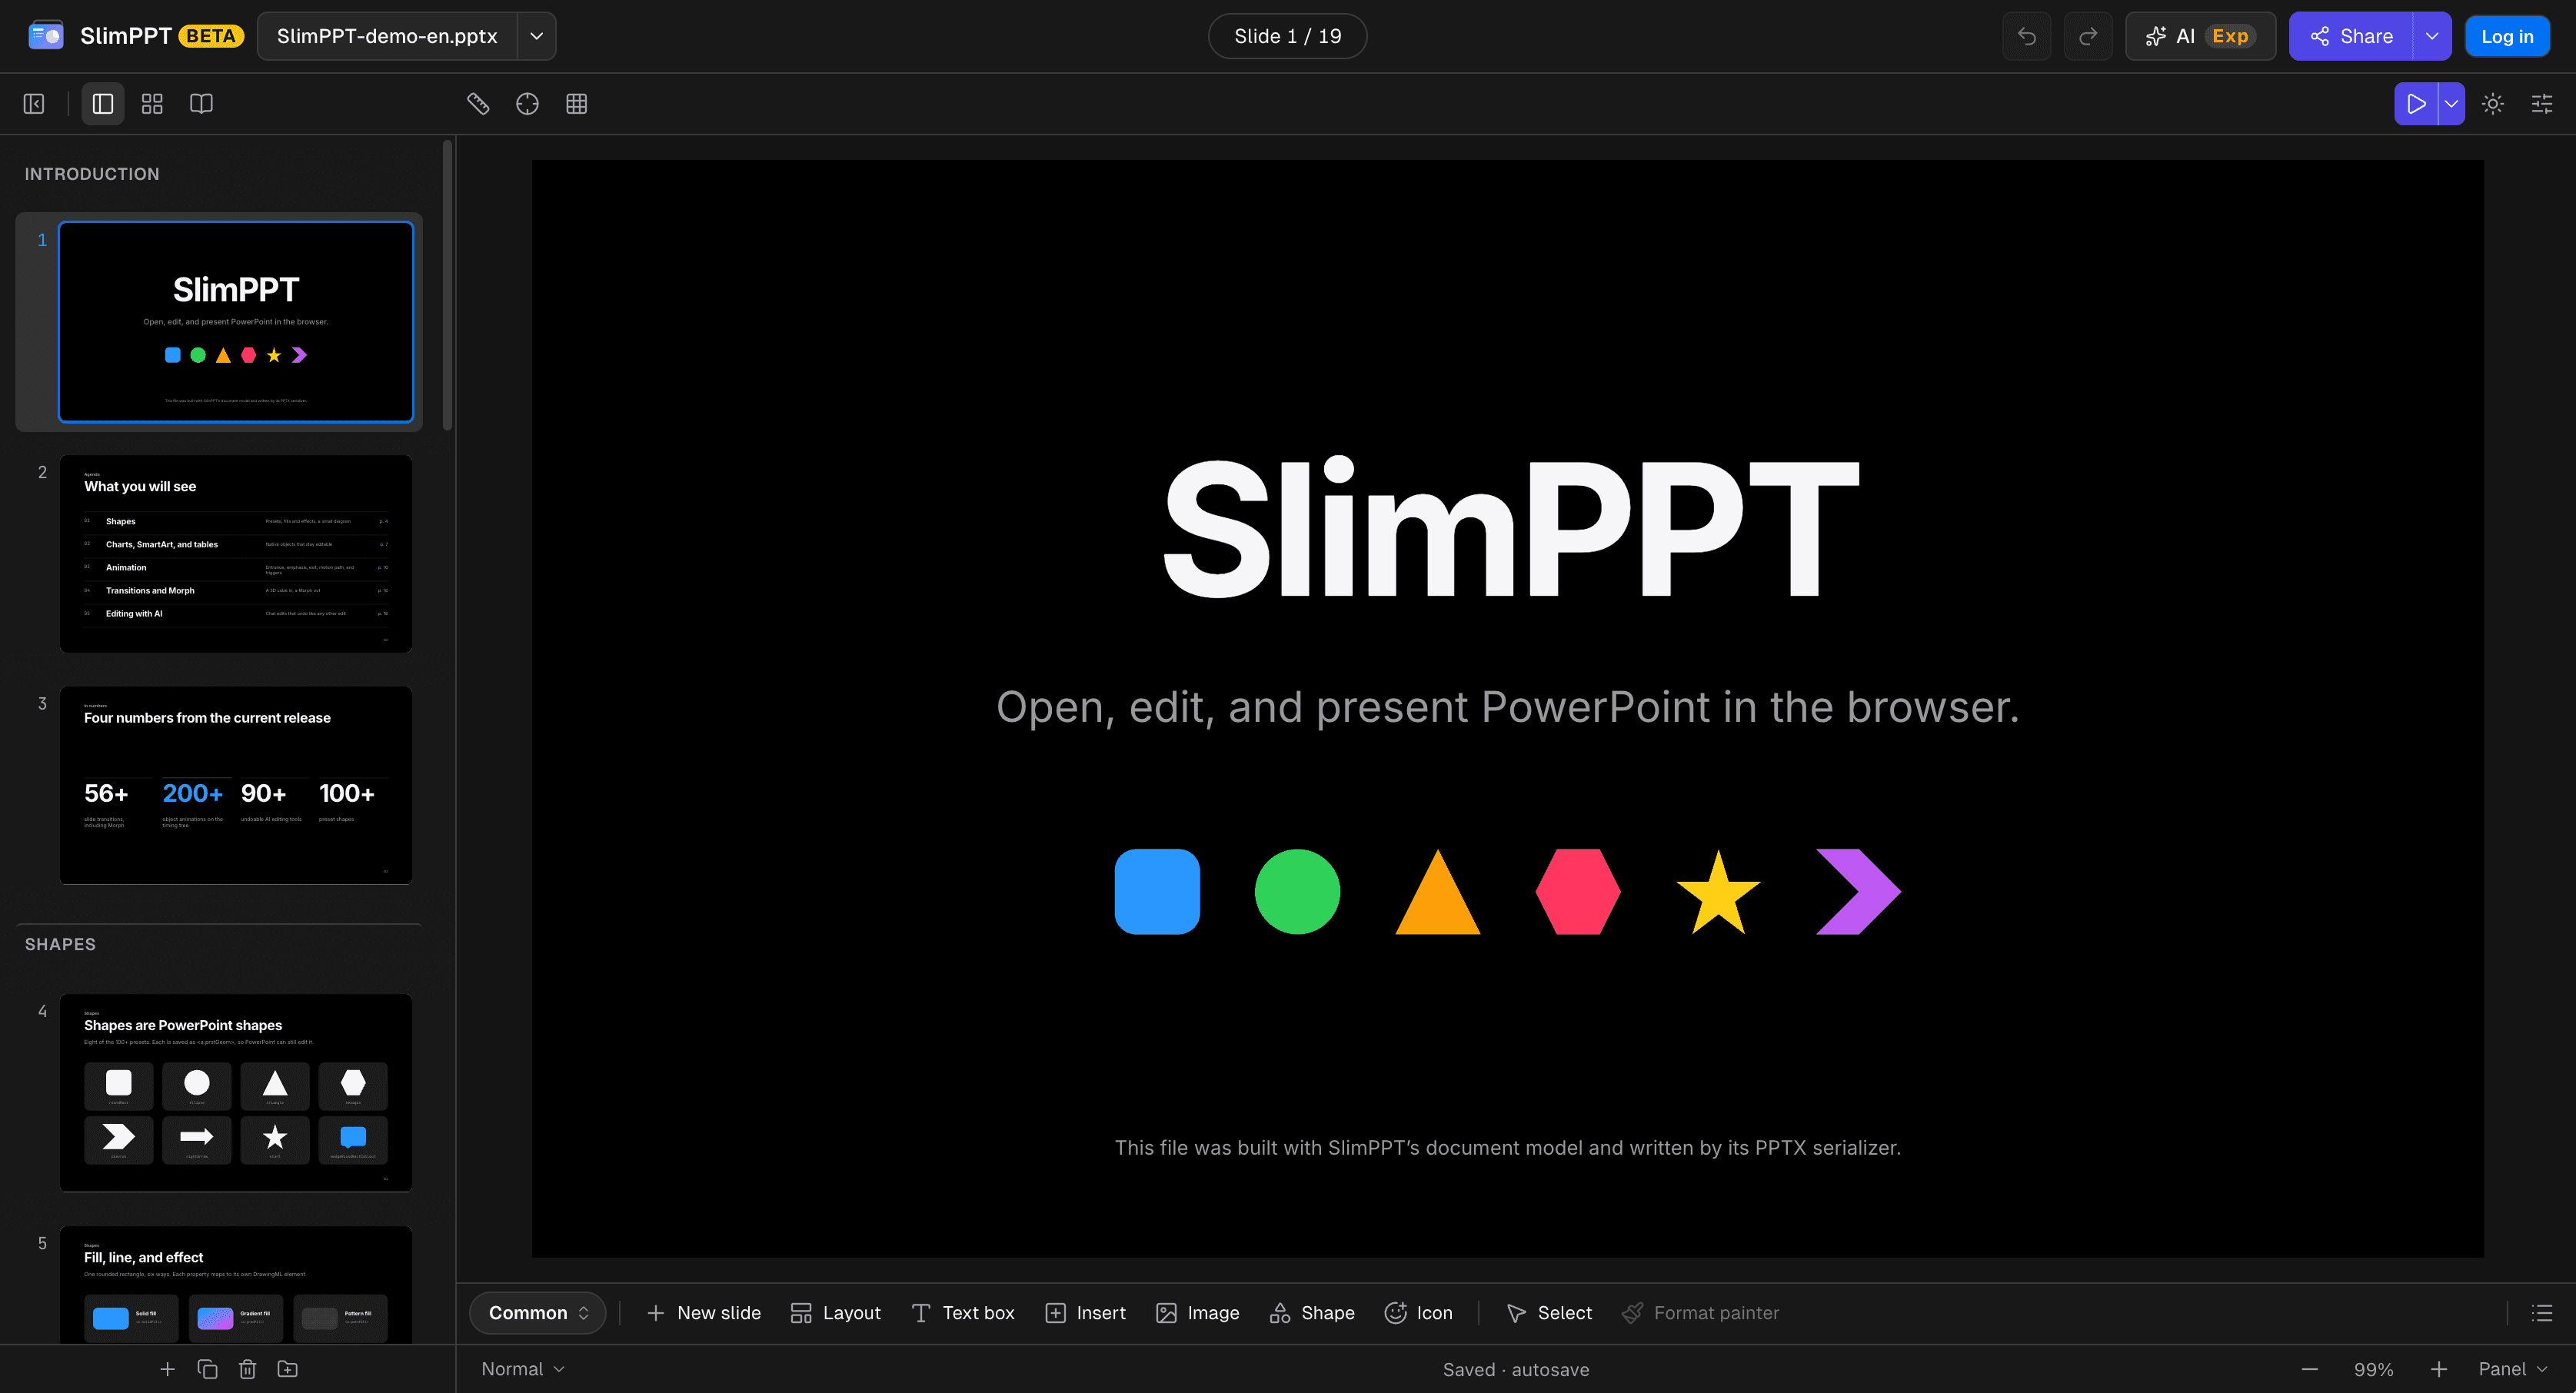Expand the slideshow options dropdown
This screenshot has width=2576, height=1393.
click(2451, 104)
